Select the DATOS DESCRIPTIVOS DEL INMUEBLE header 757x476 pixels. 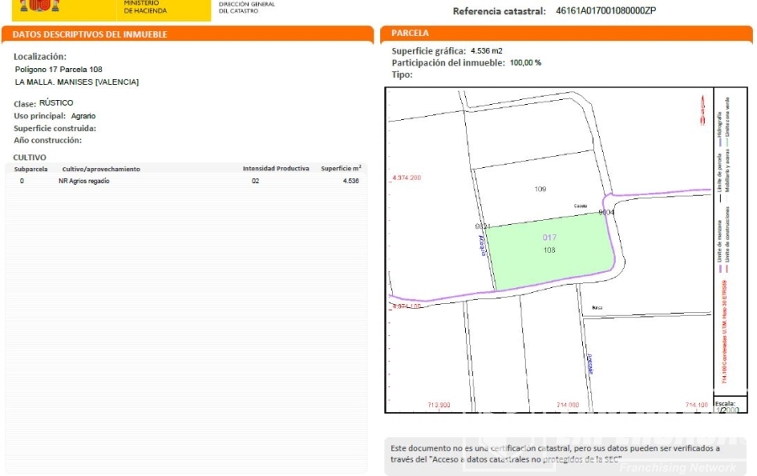(x=90, y=34)
